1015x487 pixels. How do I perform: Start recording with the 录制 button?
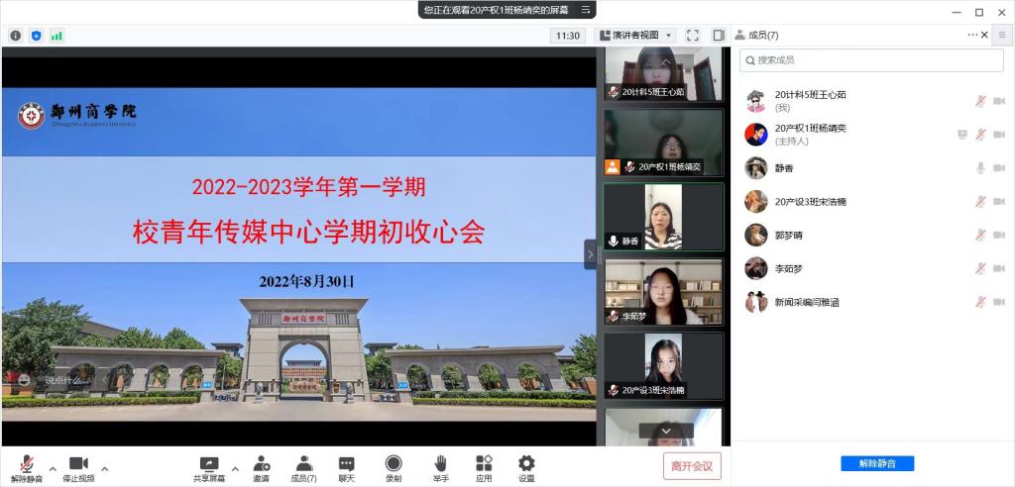click(x=394, y=464)
